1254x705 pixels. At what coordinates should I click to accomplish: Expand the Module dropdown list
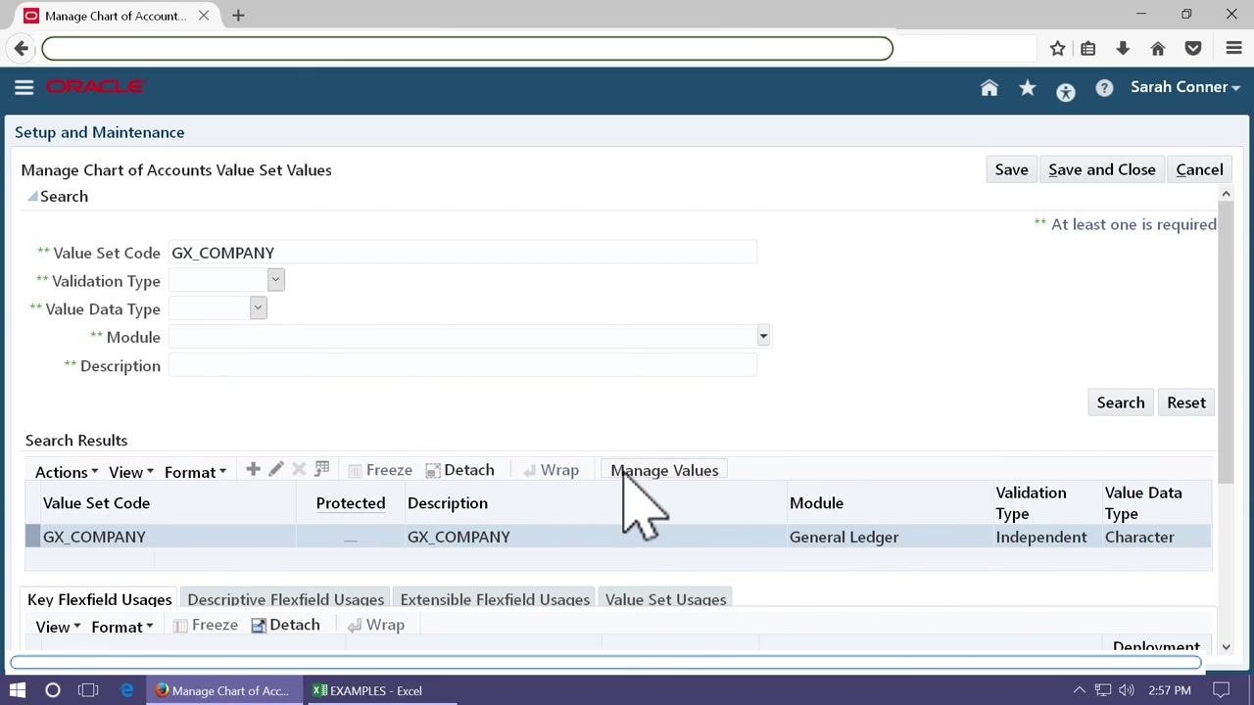[763, 337]
